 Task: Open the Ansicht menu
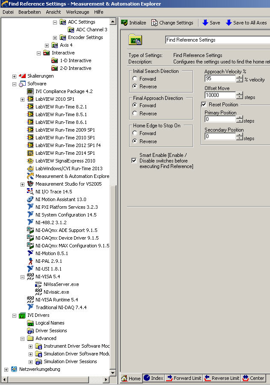[x=53, y=12]
